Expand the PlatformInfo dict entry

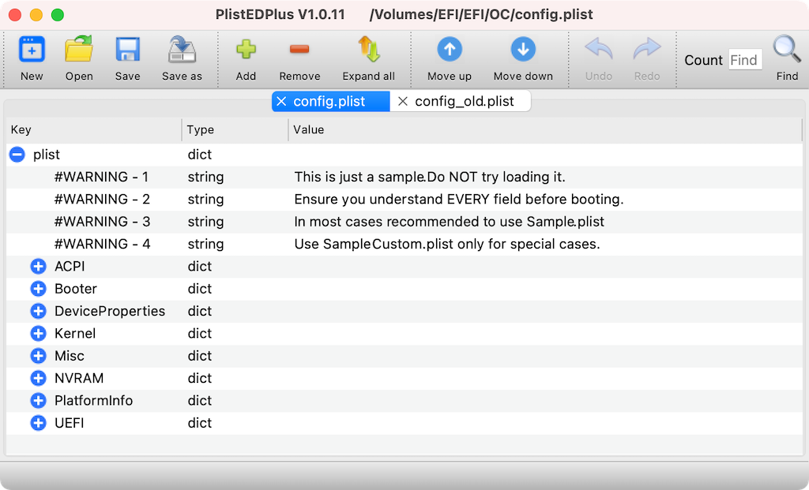[x=38, y=400]
